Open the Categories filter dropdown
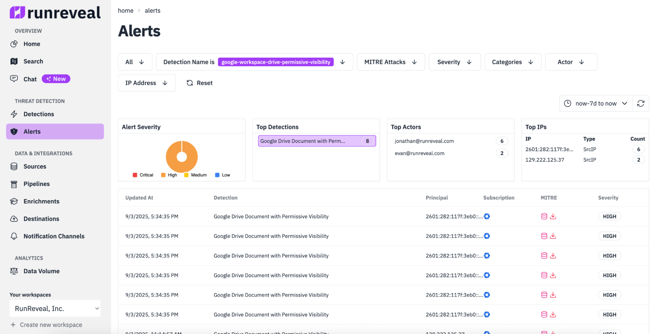 [x=513, y=62]
